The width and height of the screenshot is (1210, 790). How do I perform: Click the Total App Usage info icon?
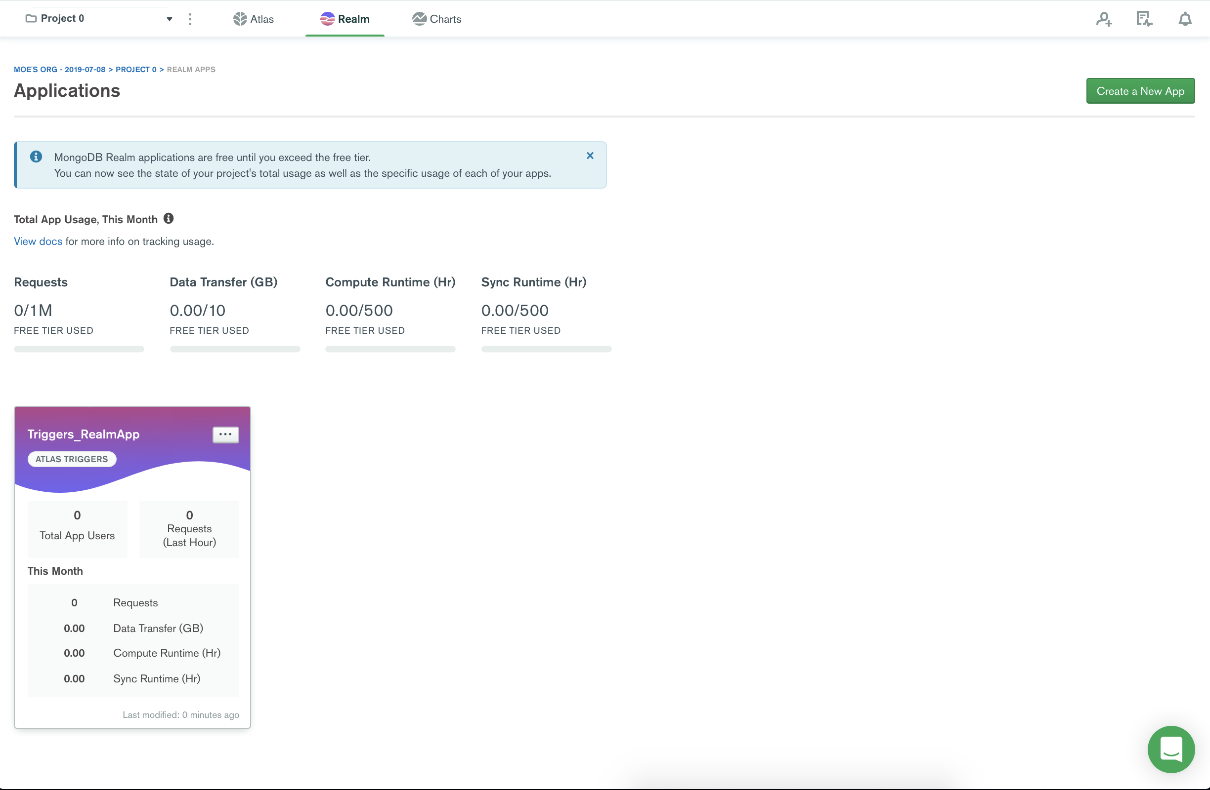coord(169,219)
